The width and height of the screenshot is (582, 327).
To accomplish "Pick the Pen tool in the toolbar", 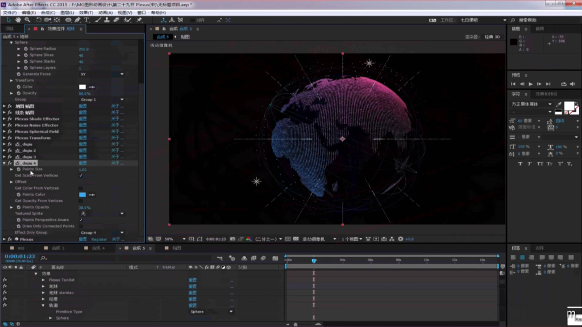I will [77, 20].
